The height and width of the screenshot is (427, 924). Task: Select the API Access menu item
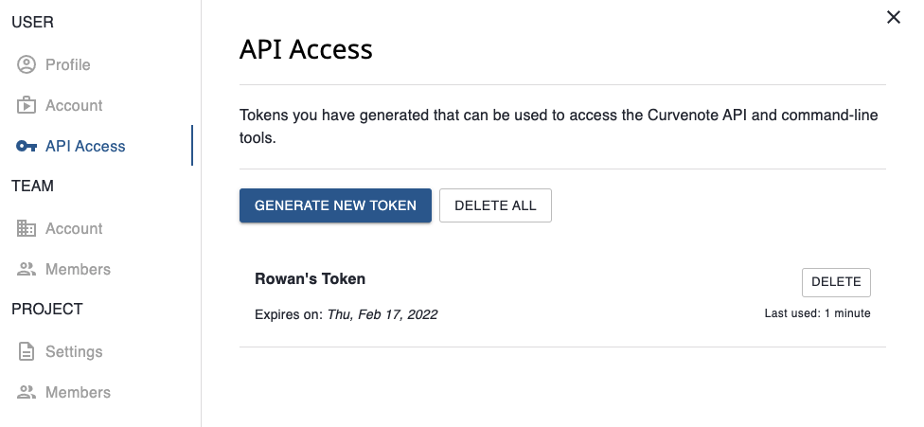tap(100, 146)
